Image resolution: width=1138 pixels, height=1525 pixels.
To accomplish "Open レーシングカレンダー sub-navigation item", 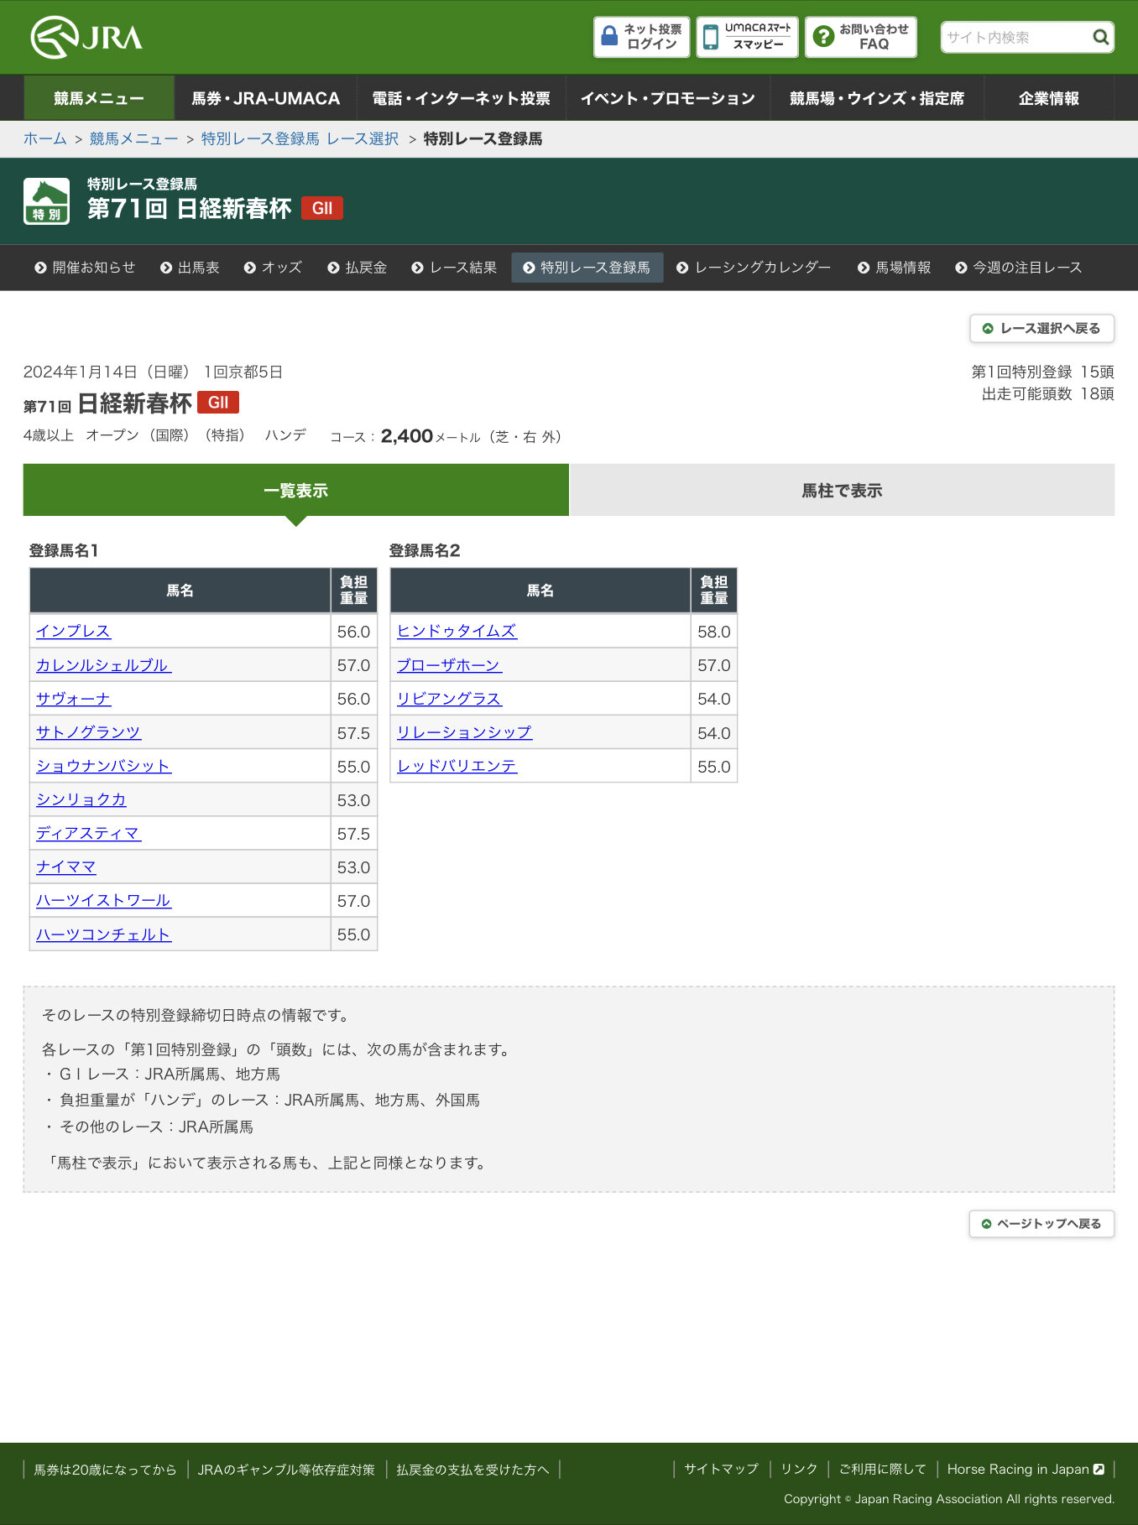I will pyautogui.click(x=754, y=268).
